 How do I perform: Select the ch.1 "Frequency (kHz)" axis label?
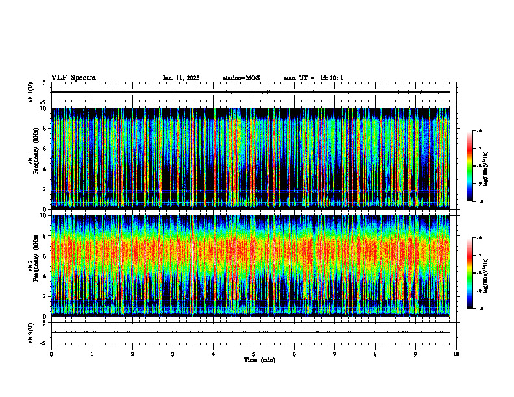click(x=36, y=150)
